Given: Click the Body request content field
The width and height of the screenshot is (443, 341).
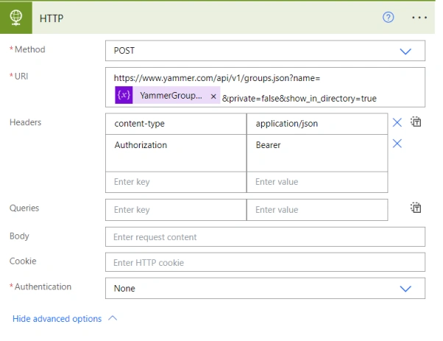Looking at the screenshot, I should (265, 237).
